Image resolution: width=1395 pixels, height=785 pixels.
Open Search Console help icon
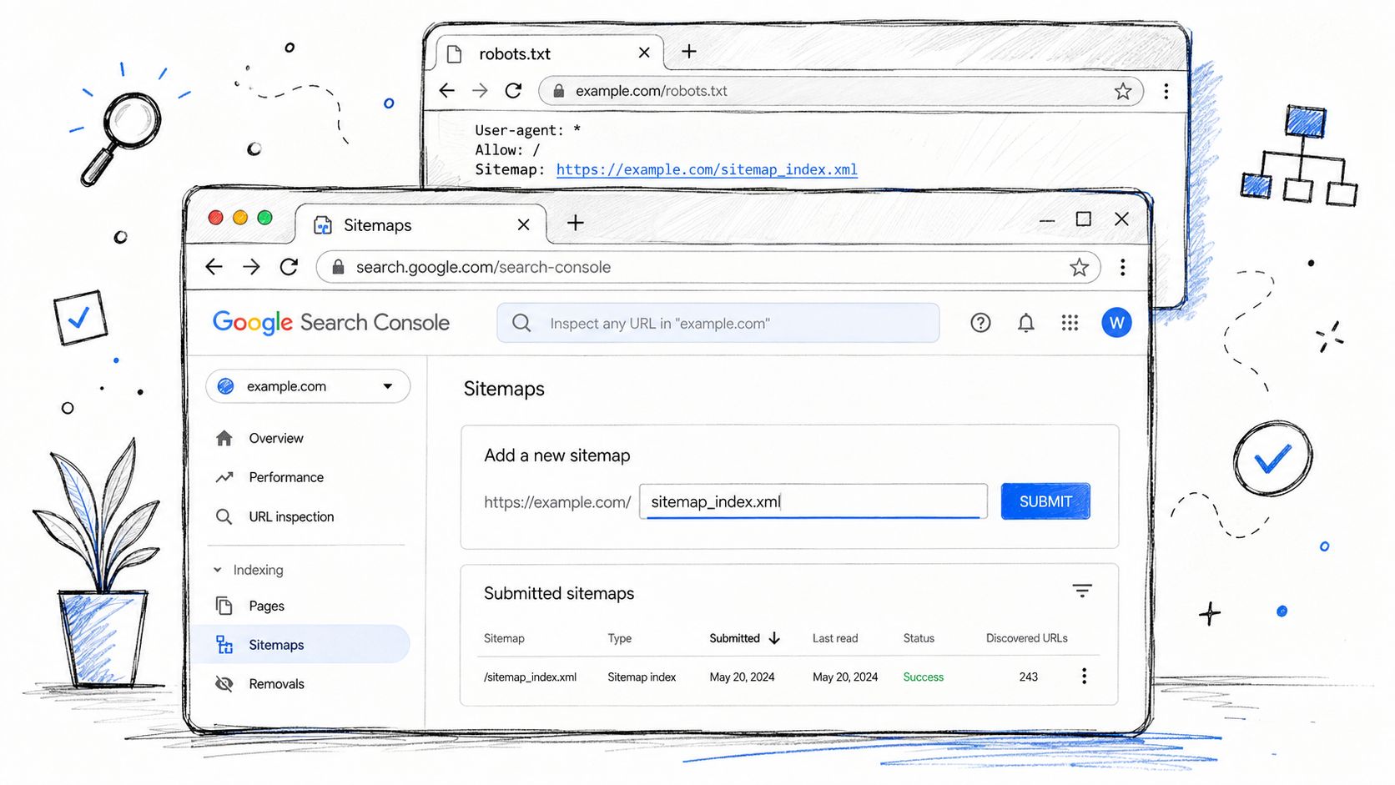click(980, 323)
